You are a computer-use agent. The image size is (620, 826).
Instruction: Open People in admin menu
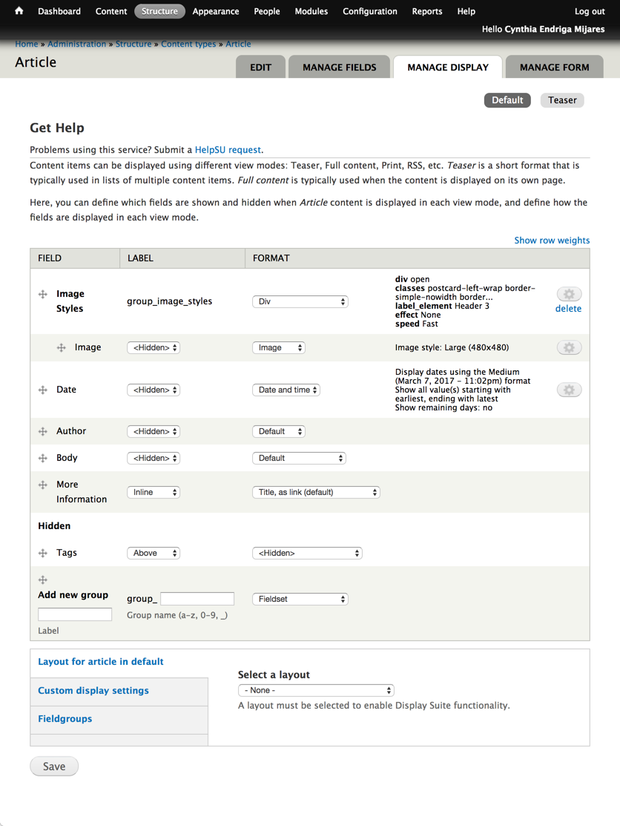tap(267, 11)
